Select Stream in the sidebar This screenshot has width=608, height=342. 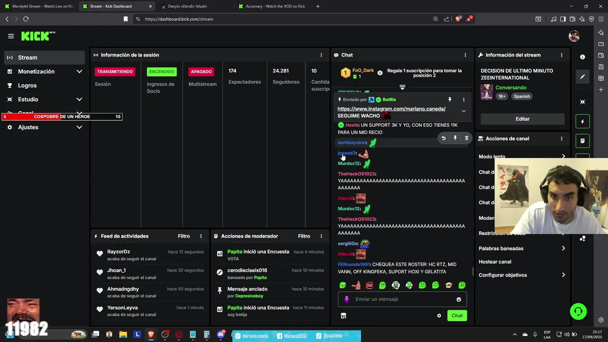pyautogui.click(x=45, y=57)
